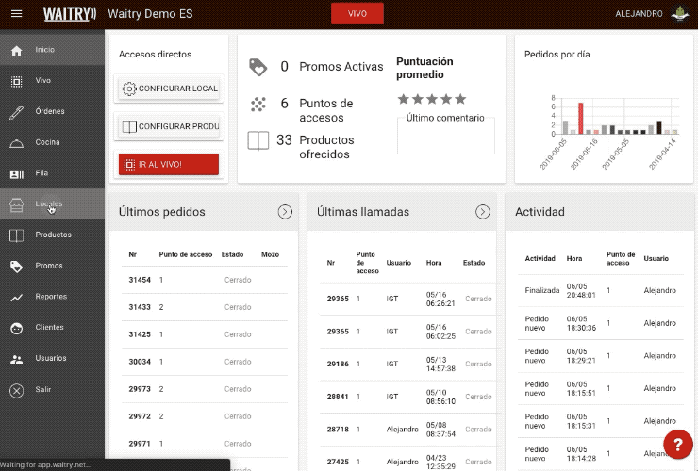Select order 29973 row

coord(205,389)
